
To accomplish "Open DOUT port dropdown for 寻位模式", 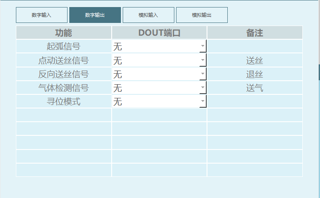I will point(159,101).
